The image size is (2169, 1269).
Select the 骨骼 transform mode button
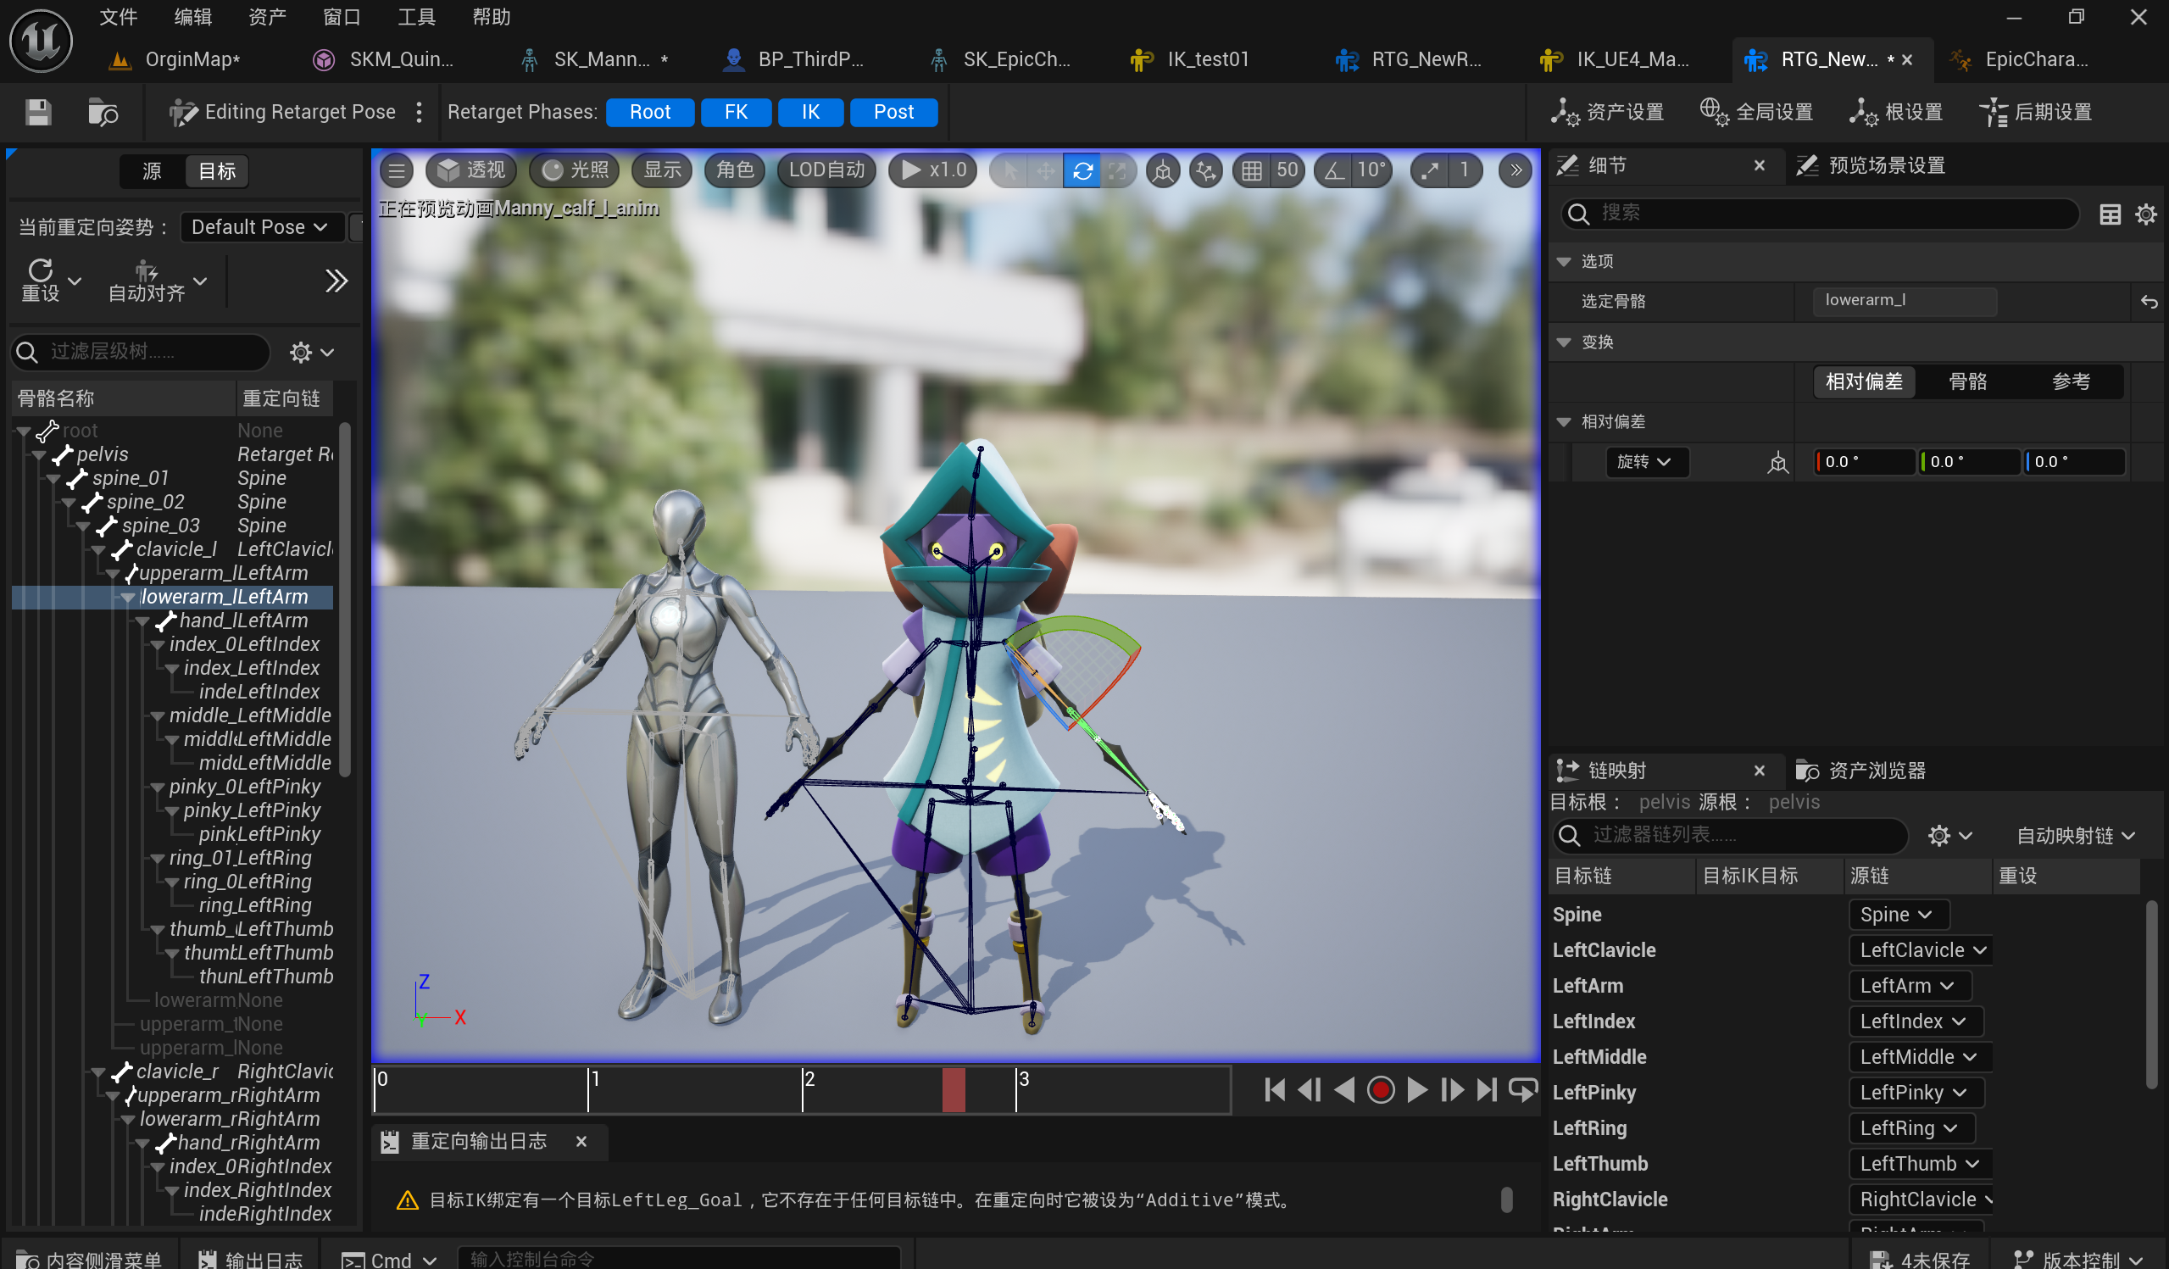pyautogui.click(x=1966, y=381)
